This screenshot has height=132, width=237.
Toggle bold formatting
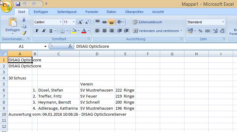click(x=37, y=31)
